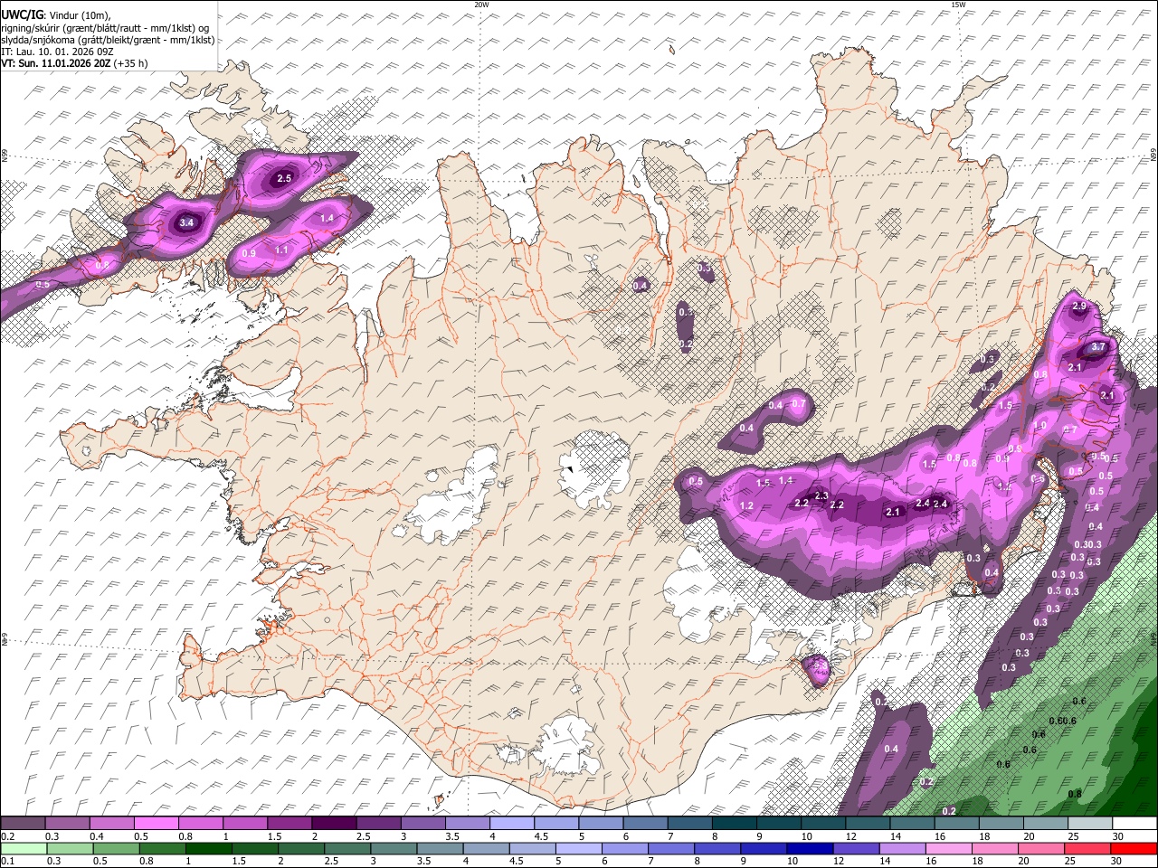
Task: Pick the darkest green lower-row swatch between 1 and 1.5
Action: click(x=209, y=849)
